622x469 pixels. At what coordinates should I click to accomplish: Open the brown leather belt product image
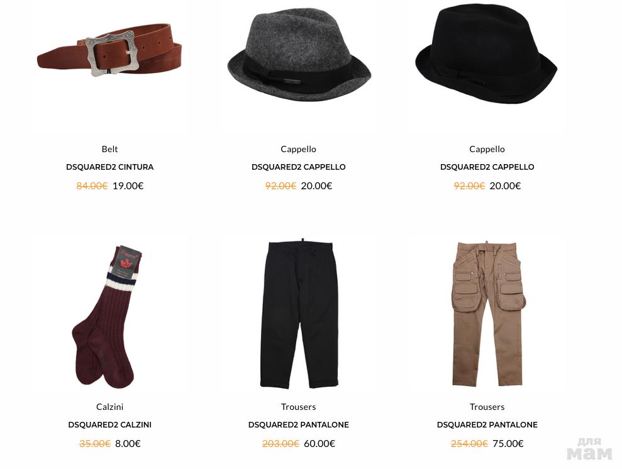coord(109,50)
